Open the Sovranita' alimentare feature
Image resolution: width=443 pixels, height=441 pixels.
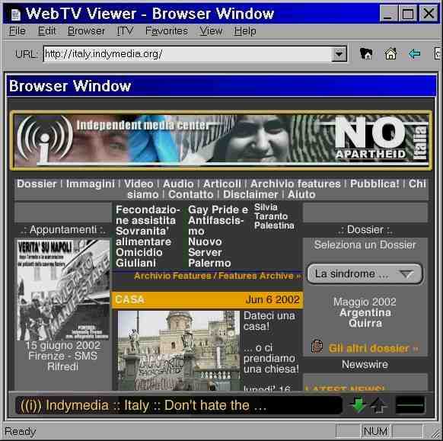tap(144, 236)
